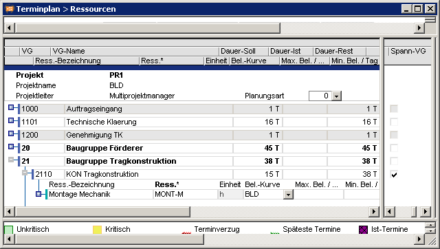Toggle Spann-VG checkbox for Baugruppe Tragkonstruktion
440x249 pixels.
click(394, 161)
